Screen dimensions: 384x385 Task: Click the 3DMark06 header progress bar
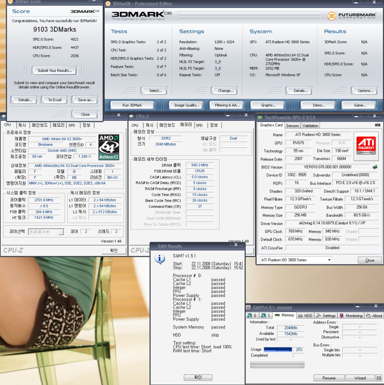coord(249,15)
